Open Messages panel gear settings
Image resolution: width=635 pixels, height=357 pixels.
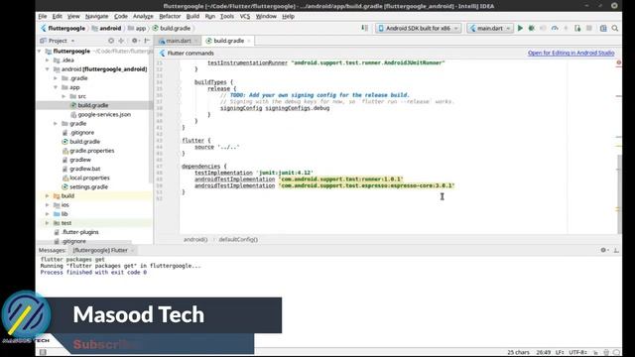tap(604, 250)
